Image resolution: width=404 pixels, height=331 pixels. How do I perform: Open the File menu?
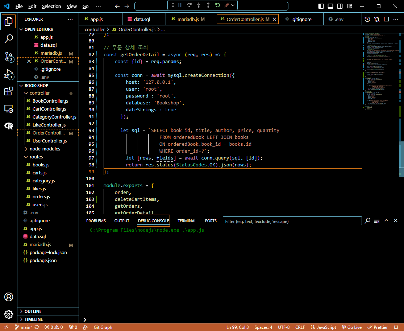coord(19,6)
